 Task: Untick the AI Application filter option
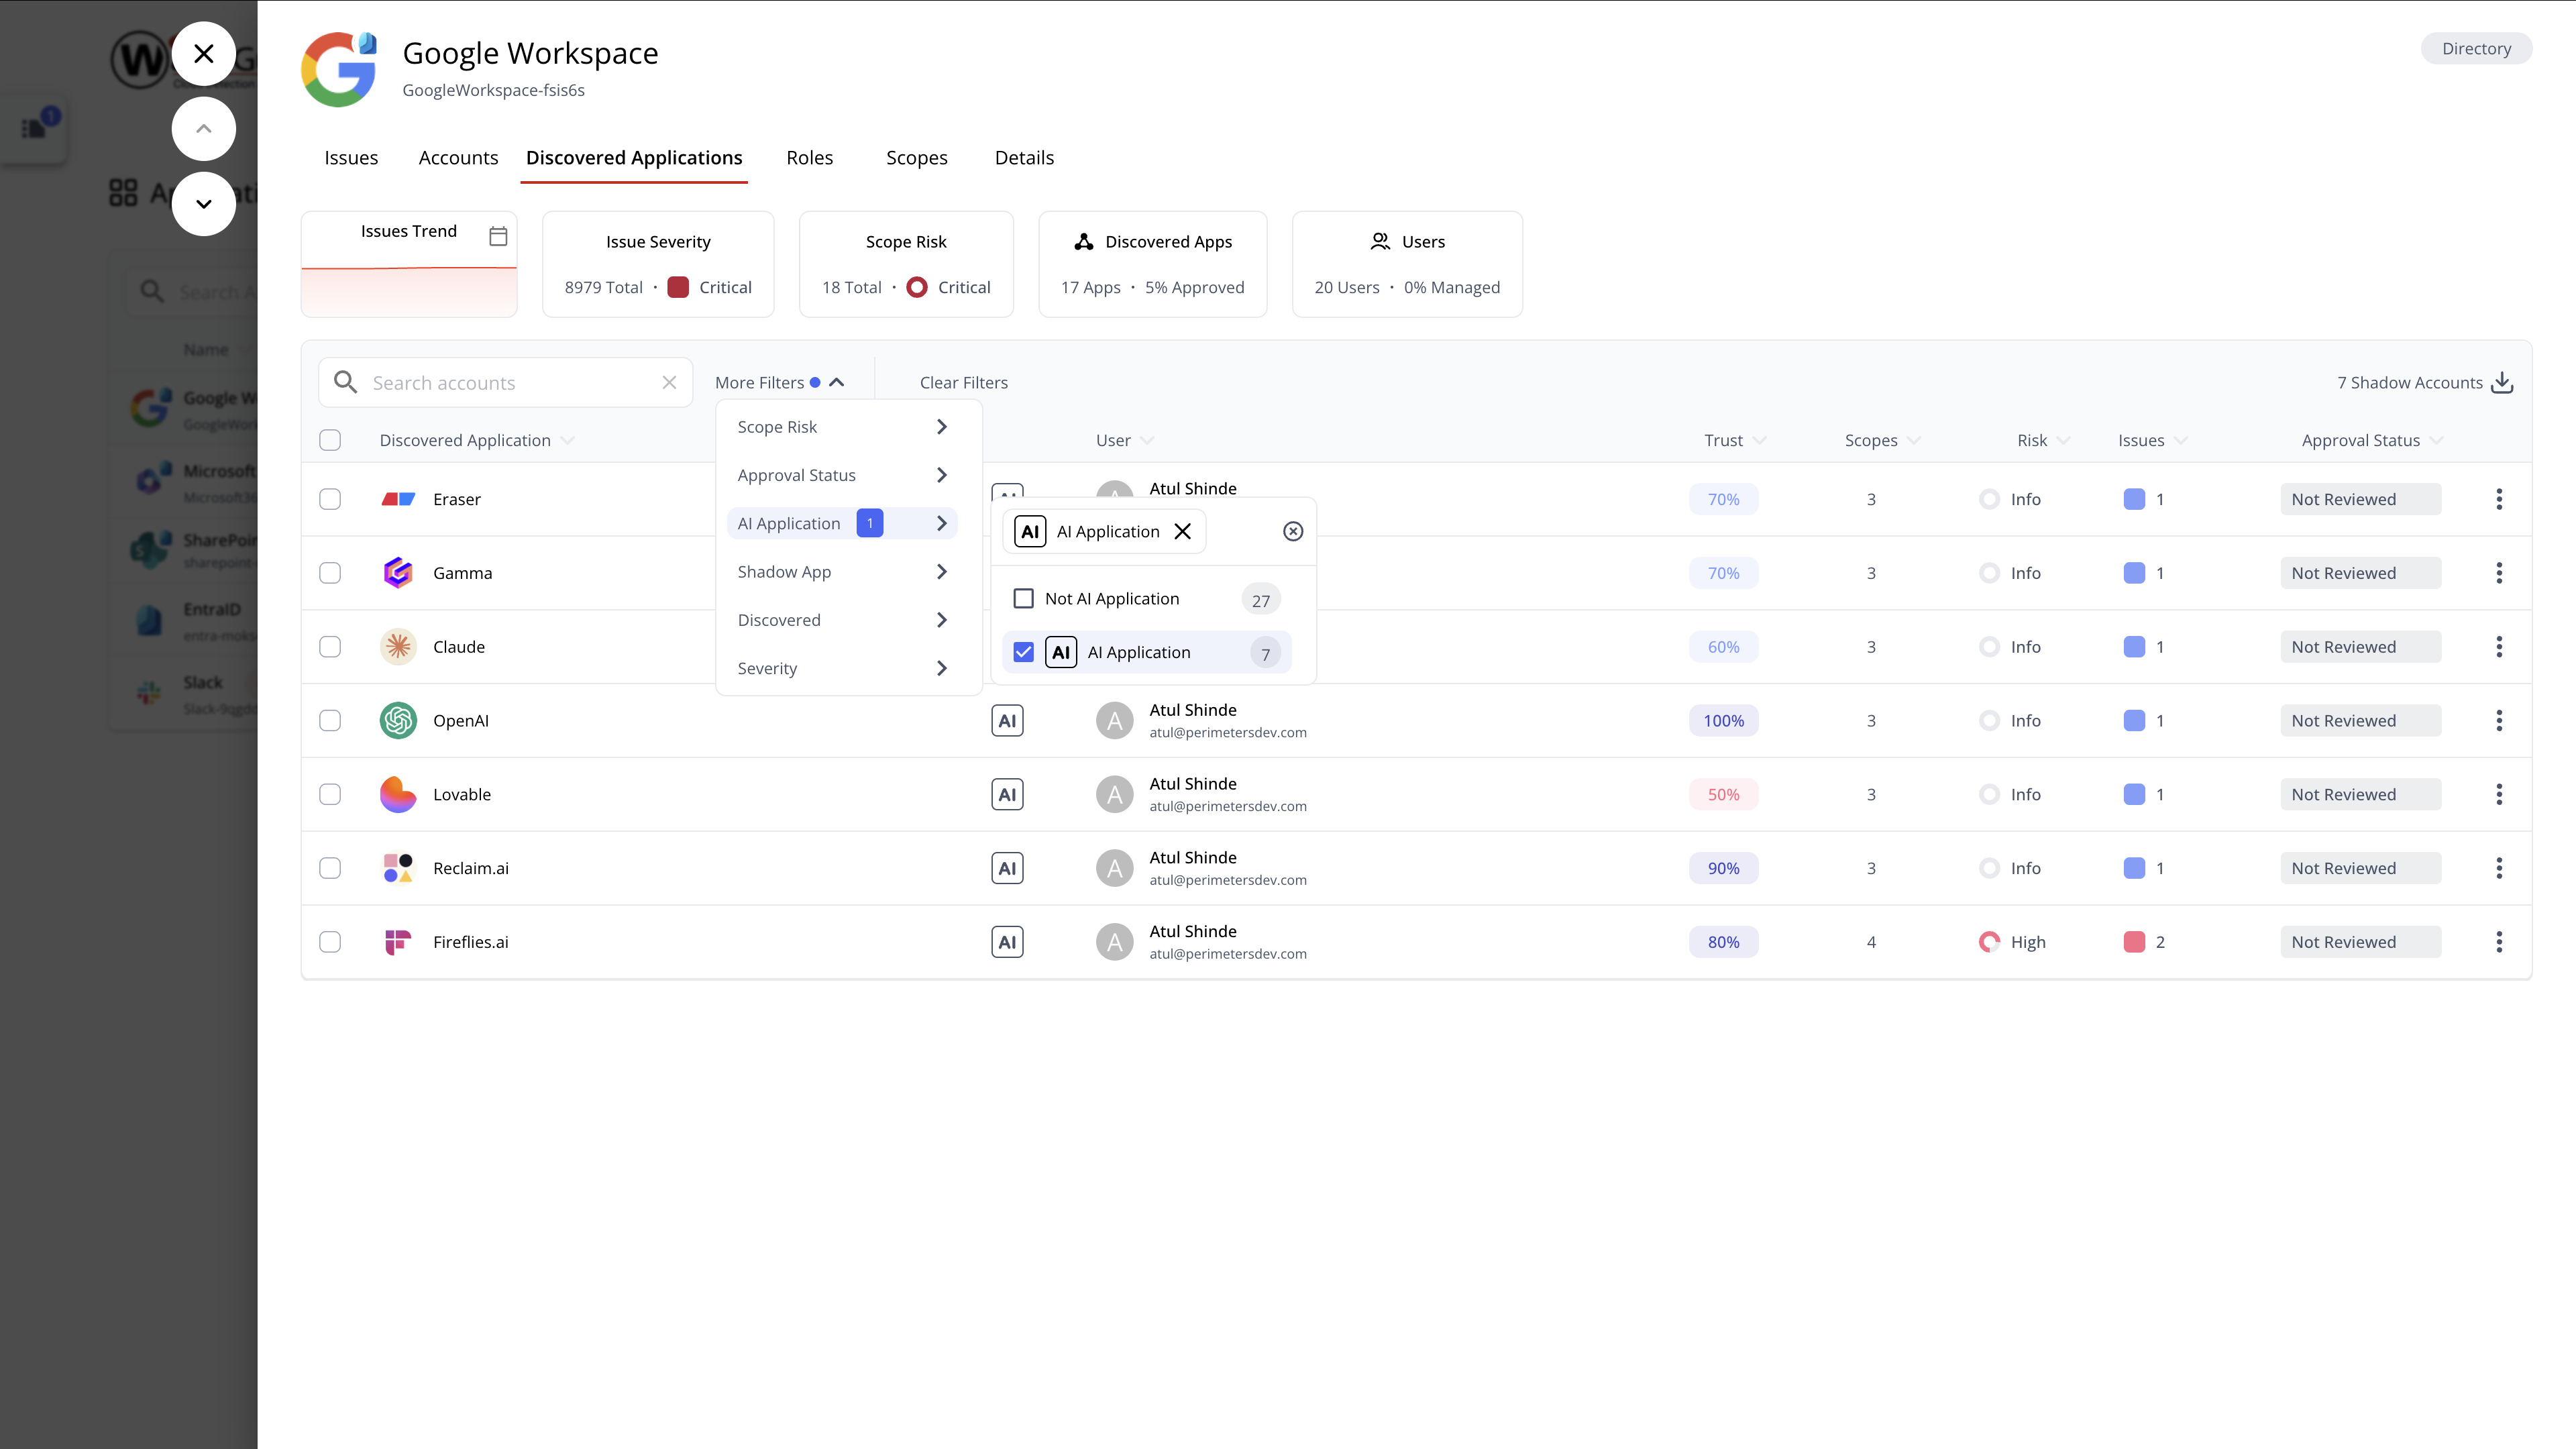[1023, 652]
